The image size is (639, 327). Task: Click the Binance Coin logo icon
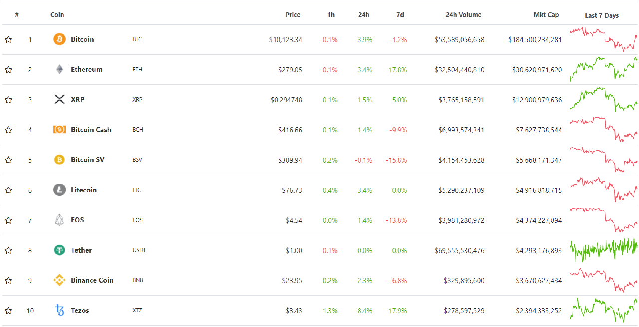(x=59, y=280)
